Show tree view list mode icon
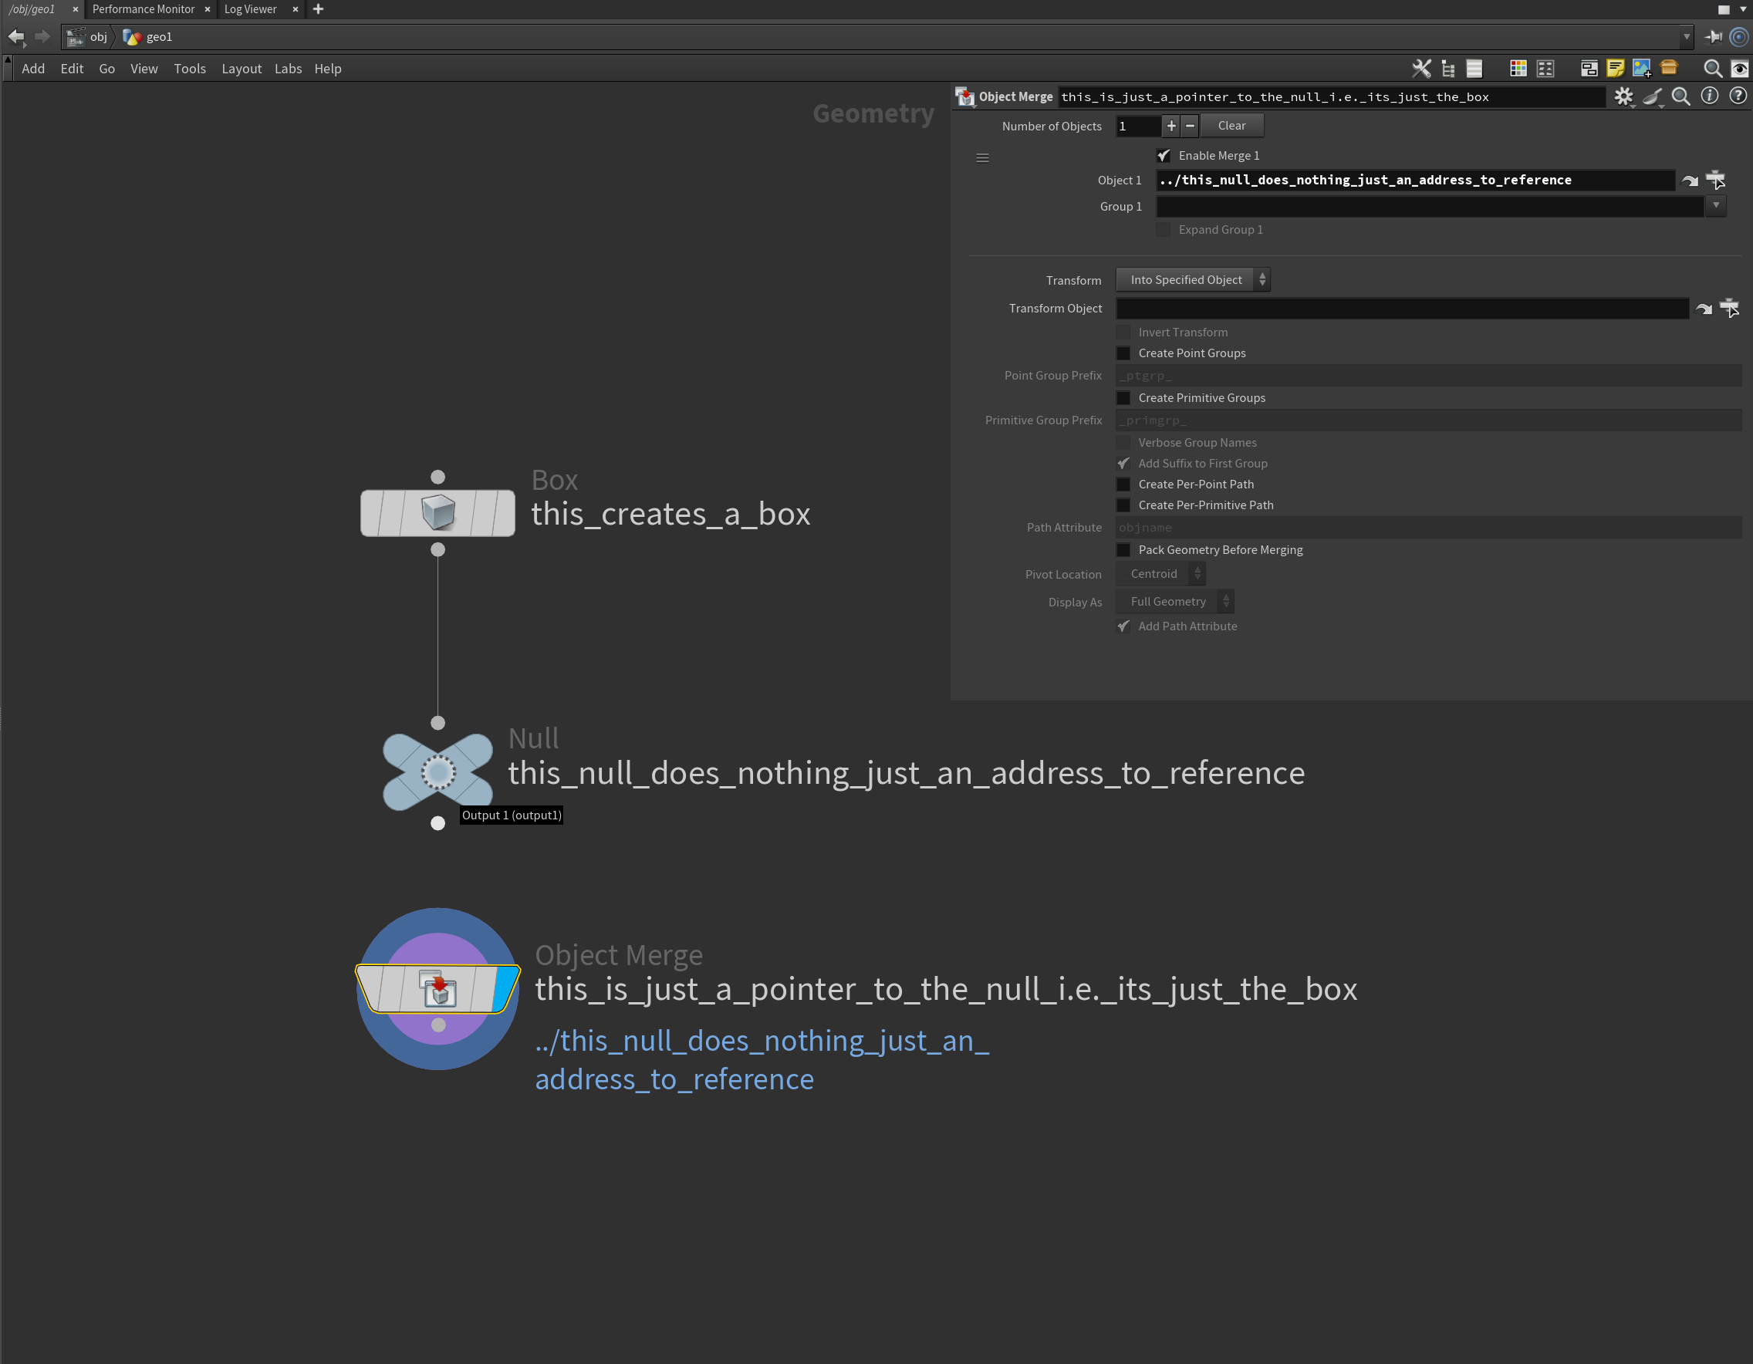This screenshot has height=1364, width=1753. click(1448, 69)
